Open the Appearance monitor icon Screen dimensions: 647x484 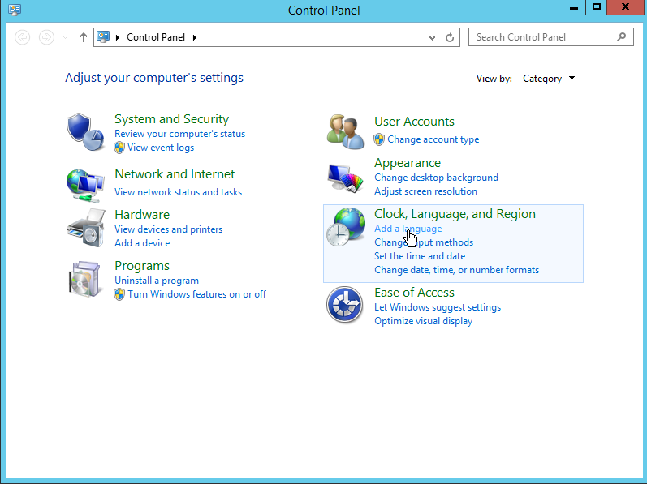[345, 178]
